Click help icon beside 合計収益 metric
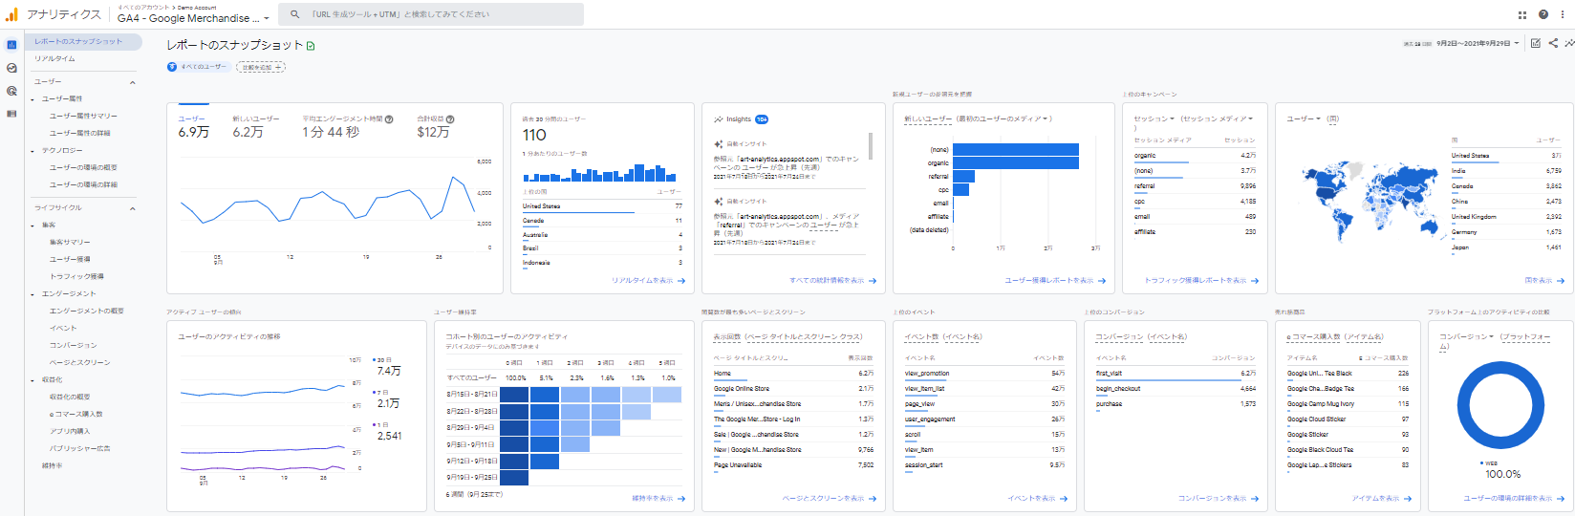This screenshot has height=516, width=1575. [x=450, y=119]
